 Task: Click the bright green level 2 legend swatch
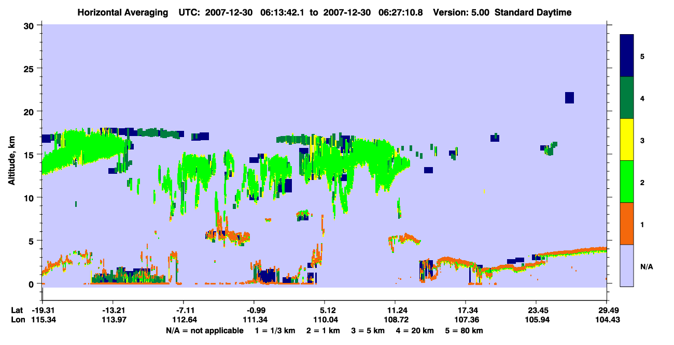click(627, 182)
